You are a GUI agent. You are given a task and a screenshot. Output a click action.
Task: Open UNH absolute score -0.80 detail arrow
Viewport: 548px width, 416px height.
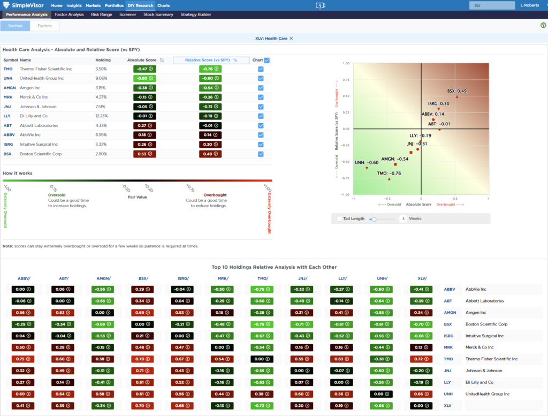point(151,78)
